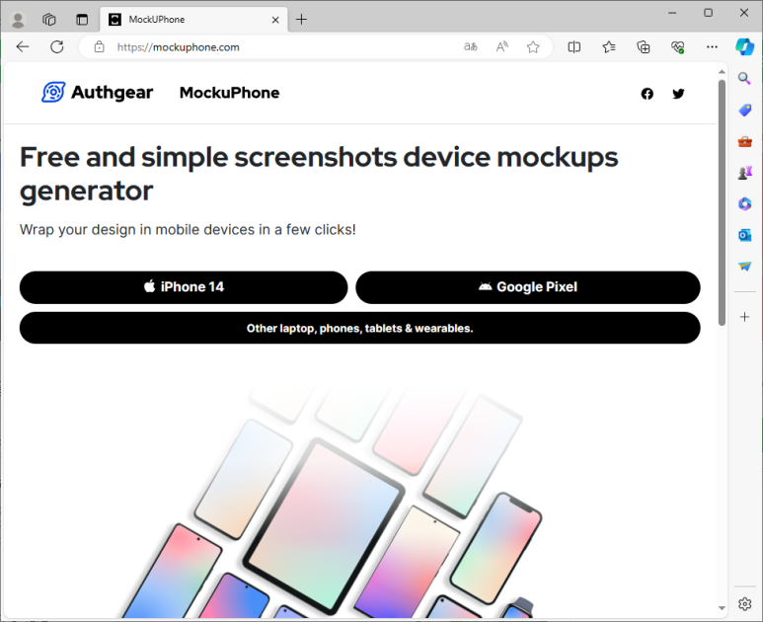Choose the iPhone 14 mockup button
This screenshot has height=622, width=763.
pos(184,287)
